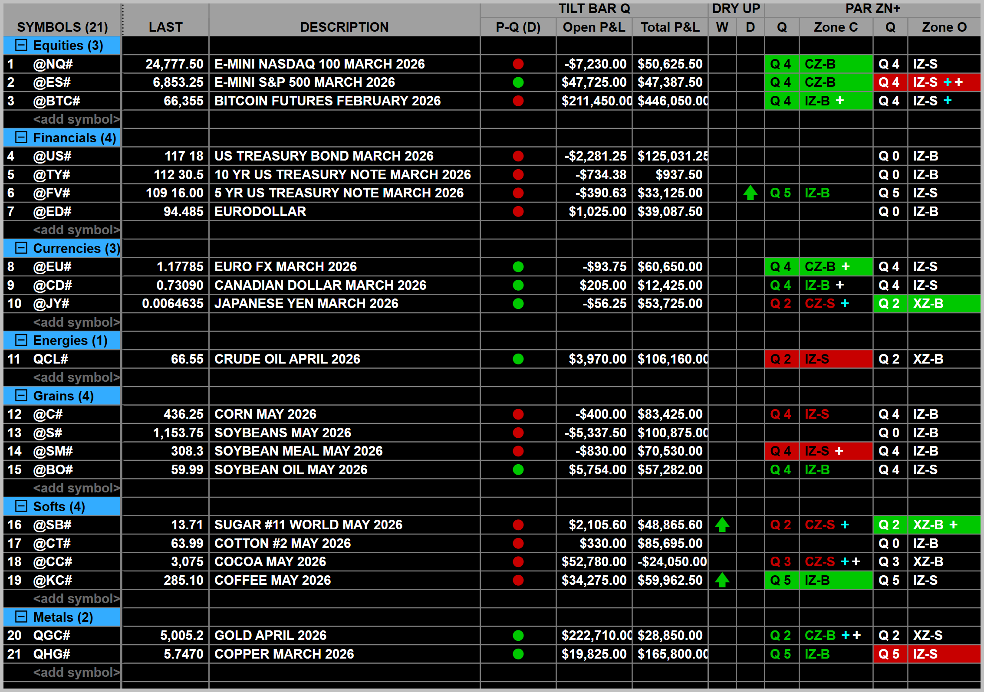Collapse the Metals (2) group
Image resolution: width=984 pixels, height=692 pixels.
click(21, 617)
